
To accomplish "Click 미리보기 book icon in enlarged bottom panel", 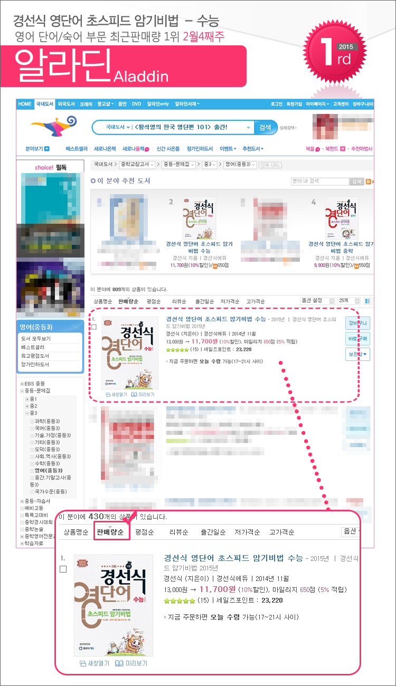I will click(119, 663).
